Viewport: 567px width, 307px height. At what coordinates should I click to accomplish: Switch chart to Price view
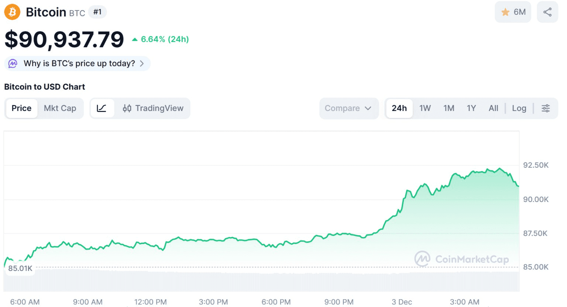(x=21, y=108)
